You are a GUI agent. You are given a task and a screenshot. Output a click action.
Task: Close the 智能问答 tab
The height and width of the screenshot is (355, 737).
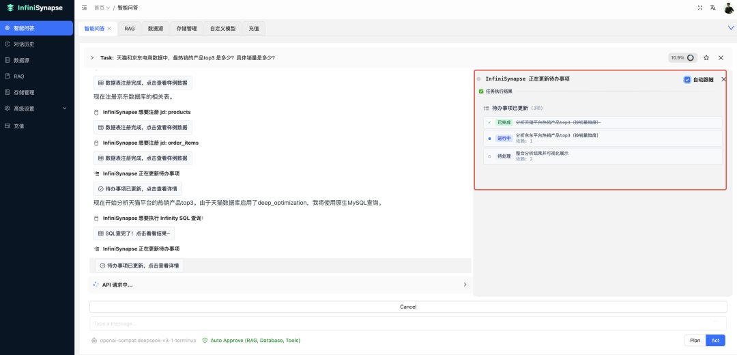109,29
